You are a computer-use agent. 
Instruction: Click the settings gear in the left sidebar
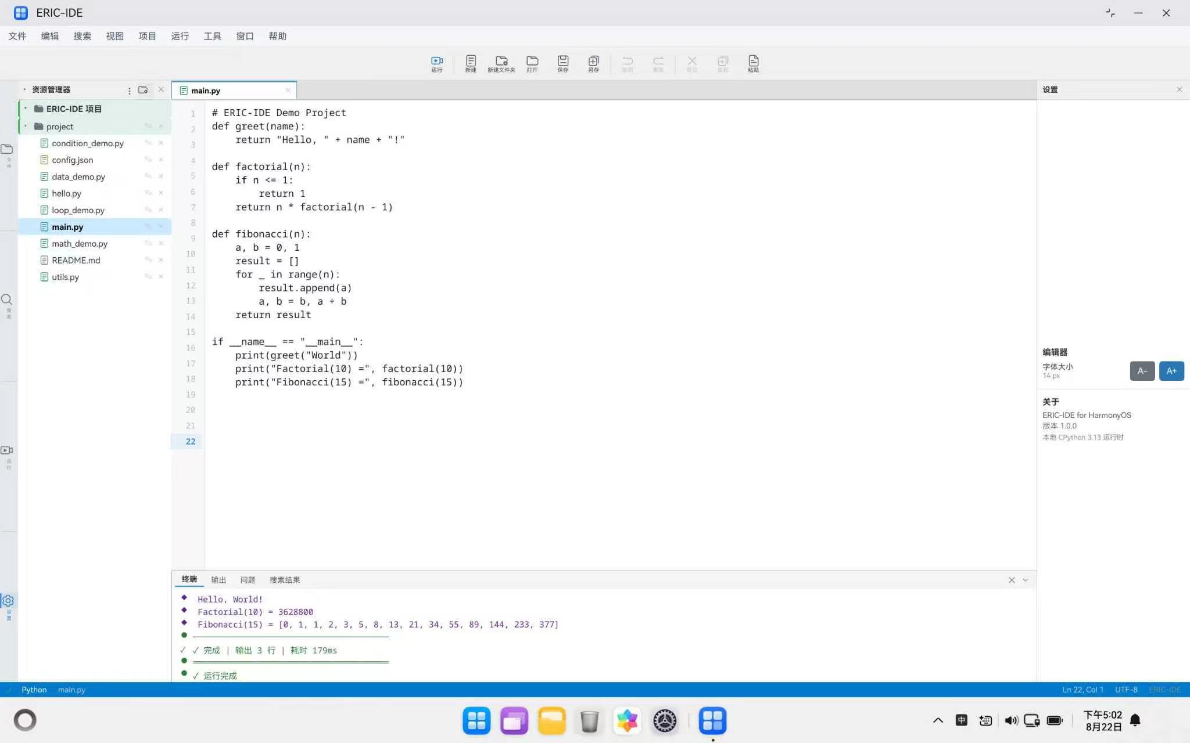(x=8, y=601)
